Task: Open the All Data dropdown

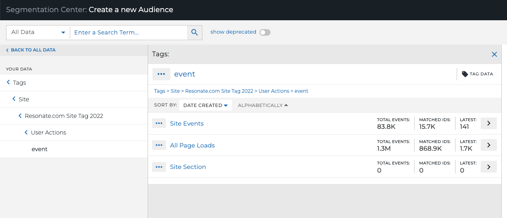Action: click(x=38, y=32)
